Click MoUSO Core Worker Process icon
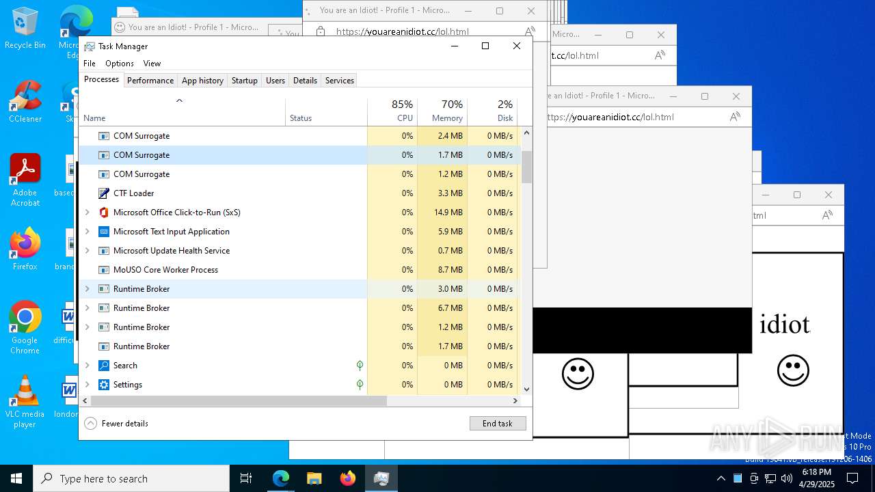Image resolution: width=875 pixels, height=492 pixels. point(104,270)
